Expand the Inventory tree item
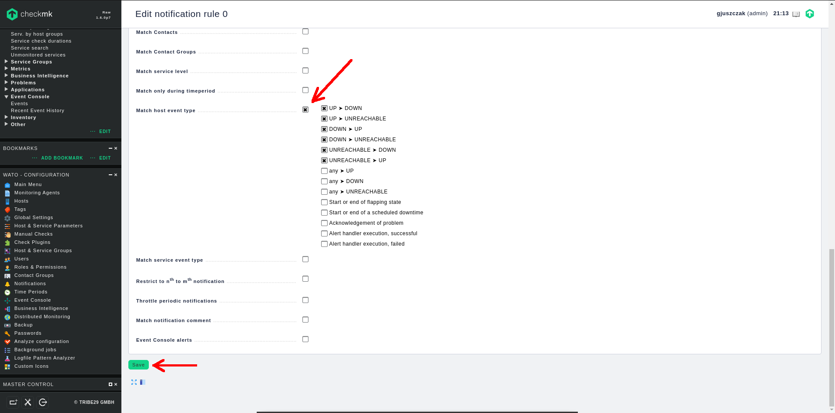835x413 pixels. click(x=7, y=117)
